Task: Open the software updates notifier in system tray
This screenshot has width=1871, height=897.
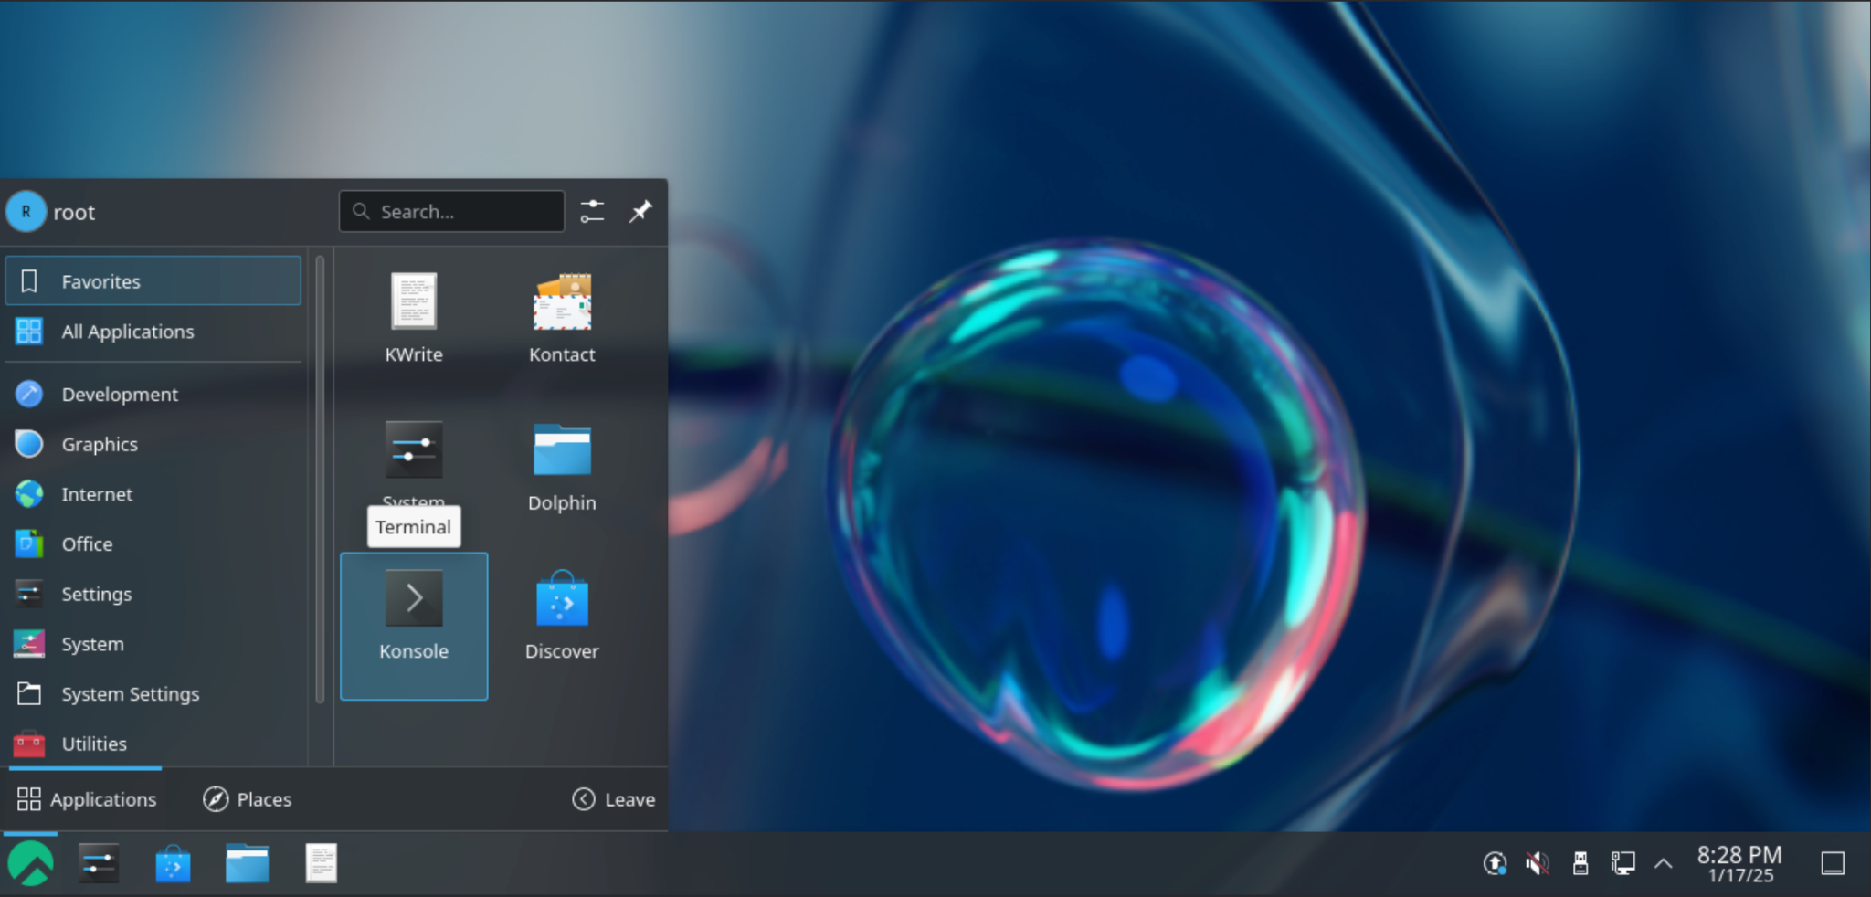Action: tap(1494, 862)
